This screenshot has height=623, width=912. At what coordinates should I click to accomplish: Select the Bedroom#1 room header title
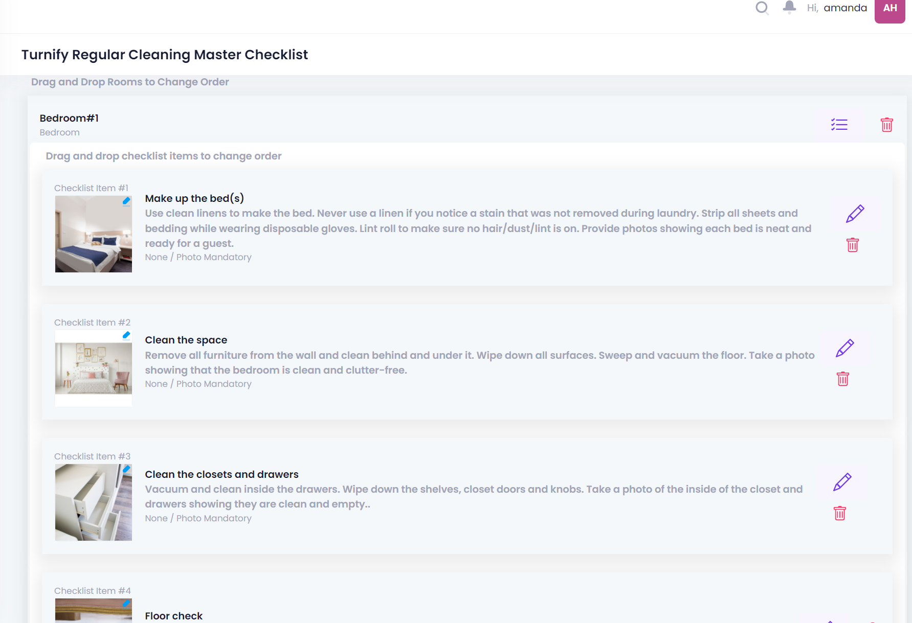69,118
